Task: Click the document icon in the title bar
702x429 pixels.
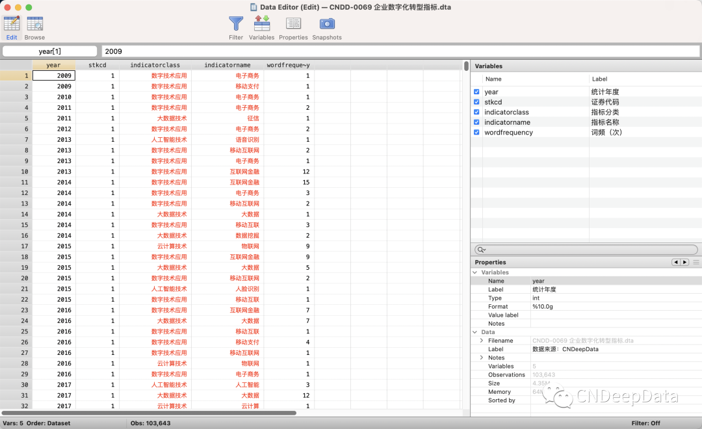Action: point(254,7)
